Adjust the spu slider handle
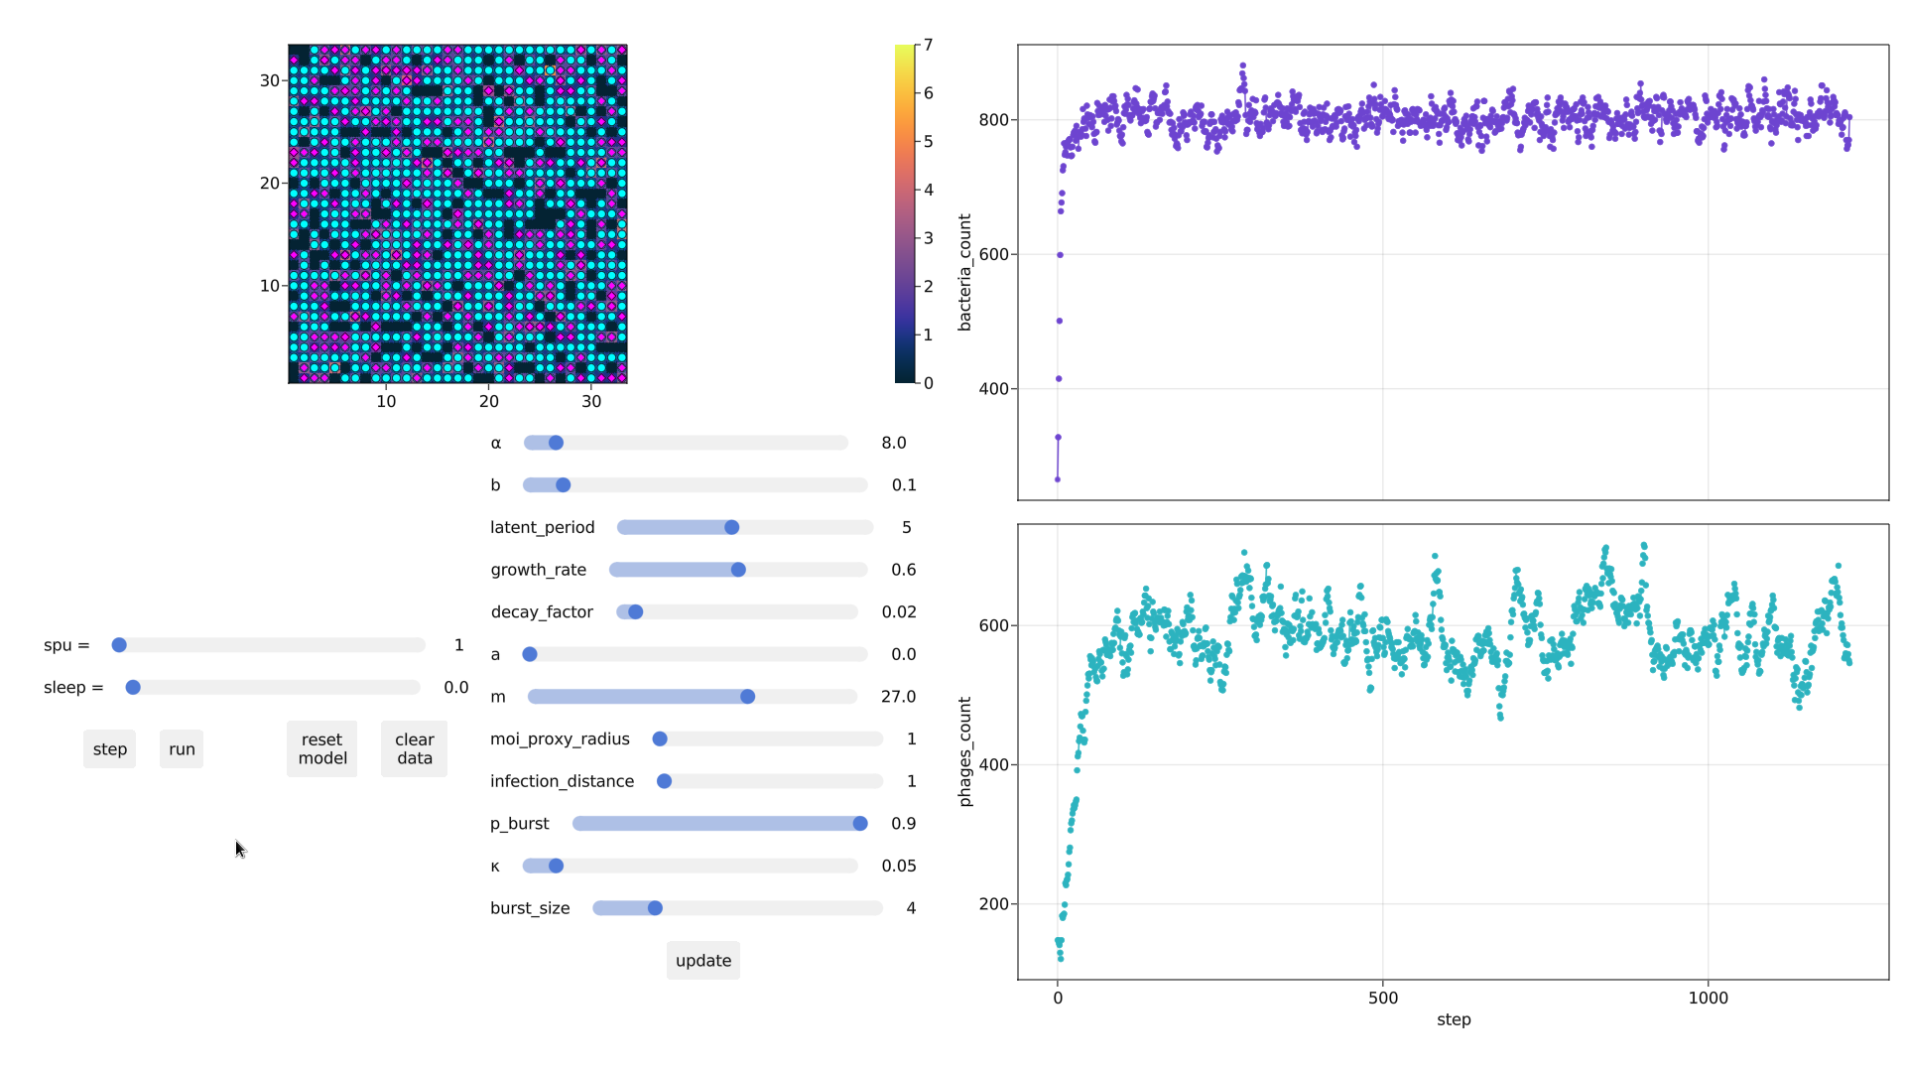This screenshot has width=1905, height=1072. 119,645
